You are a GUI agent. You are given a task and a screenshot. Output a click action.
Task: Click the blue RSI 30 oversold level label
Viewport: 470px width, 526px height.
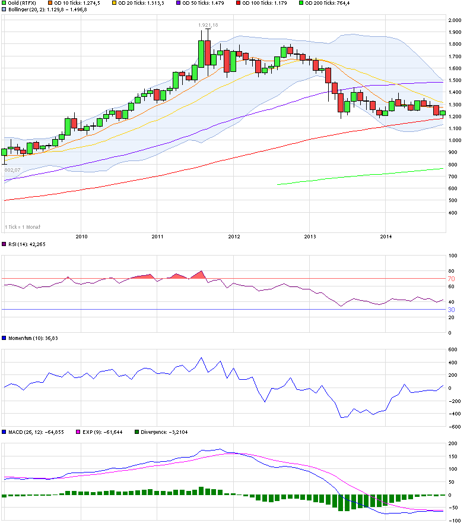point(451,310)
